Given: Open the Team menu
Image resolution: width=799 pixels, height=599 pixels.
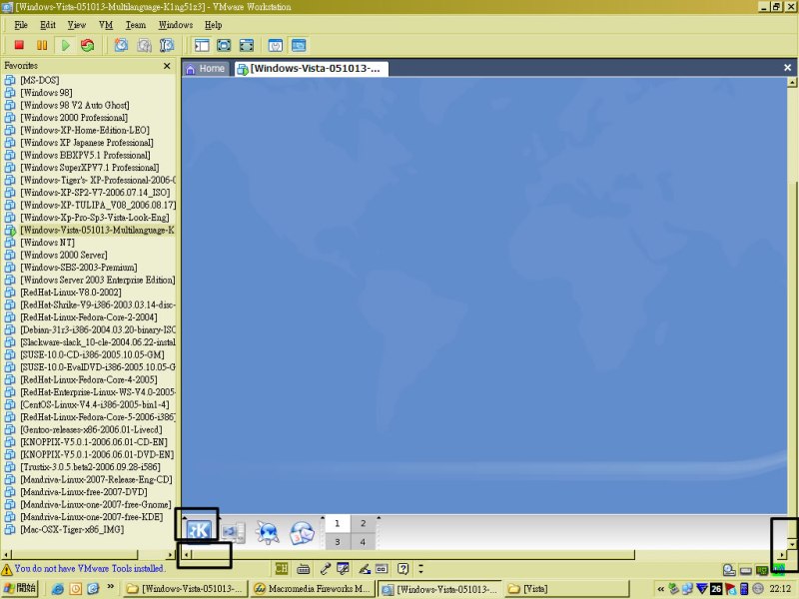Looking at the screenshot, I should tap(136, 25).
